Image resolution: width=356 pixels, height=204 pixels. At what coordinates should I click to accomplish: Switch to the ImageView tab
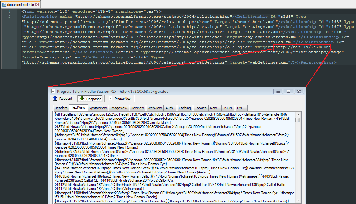pos(119,108)
